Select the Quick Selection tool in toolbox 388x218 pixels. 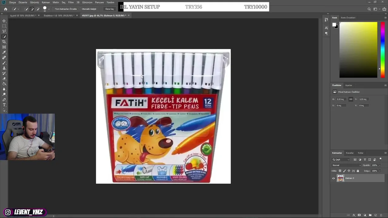[x=4, y=37]
